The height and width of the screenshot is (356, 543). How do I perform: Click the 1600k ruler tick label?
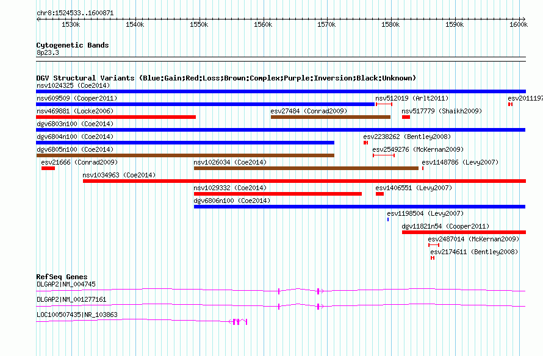pos(519,24)
